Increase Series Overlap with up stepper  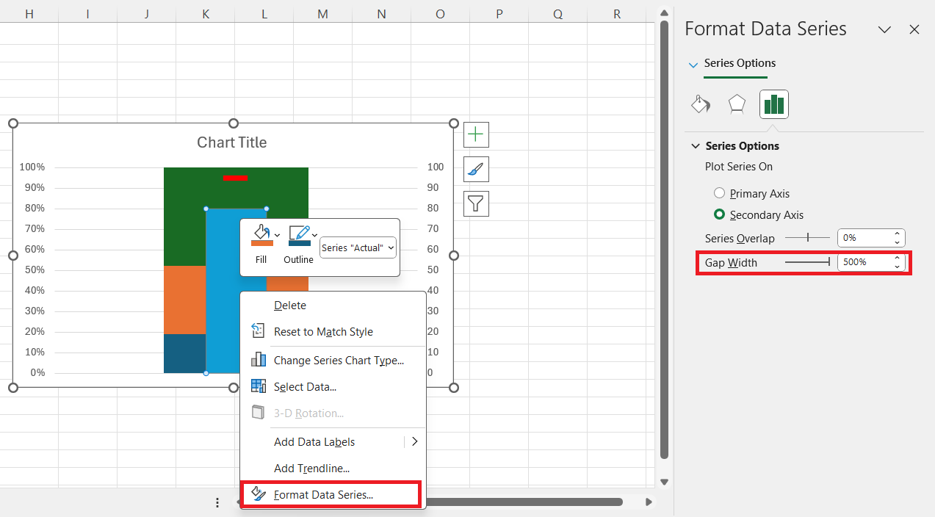(x=898, y=234)
